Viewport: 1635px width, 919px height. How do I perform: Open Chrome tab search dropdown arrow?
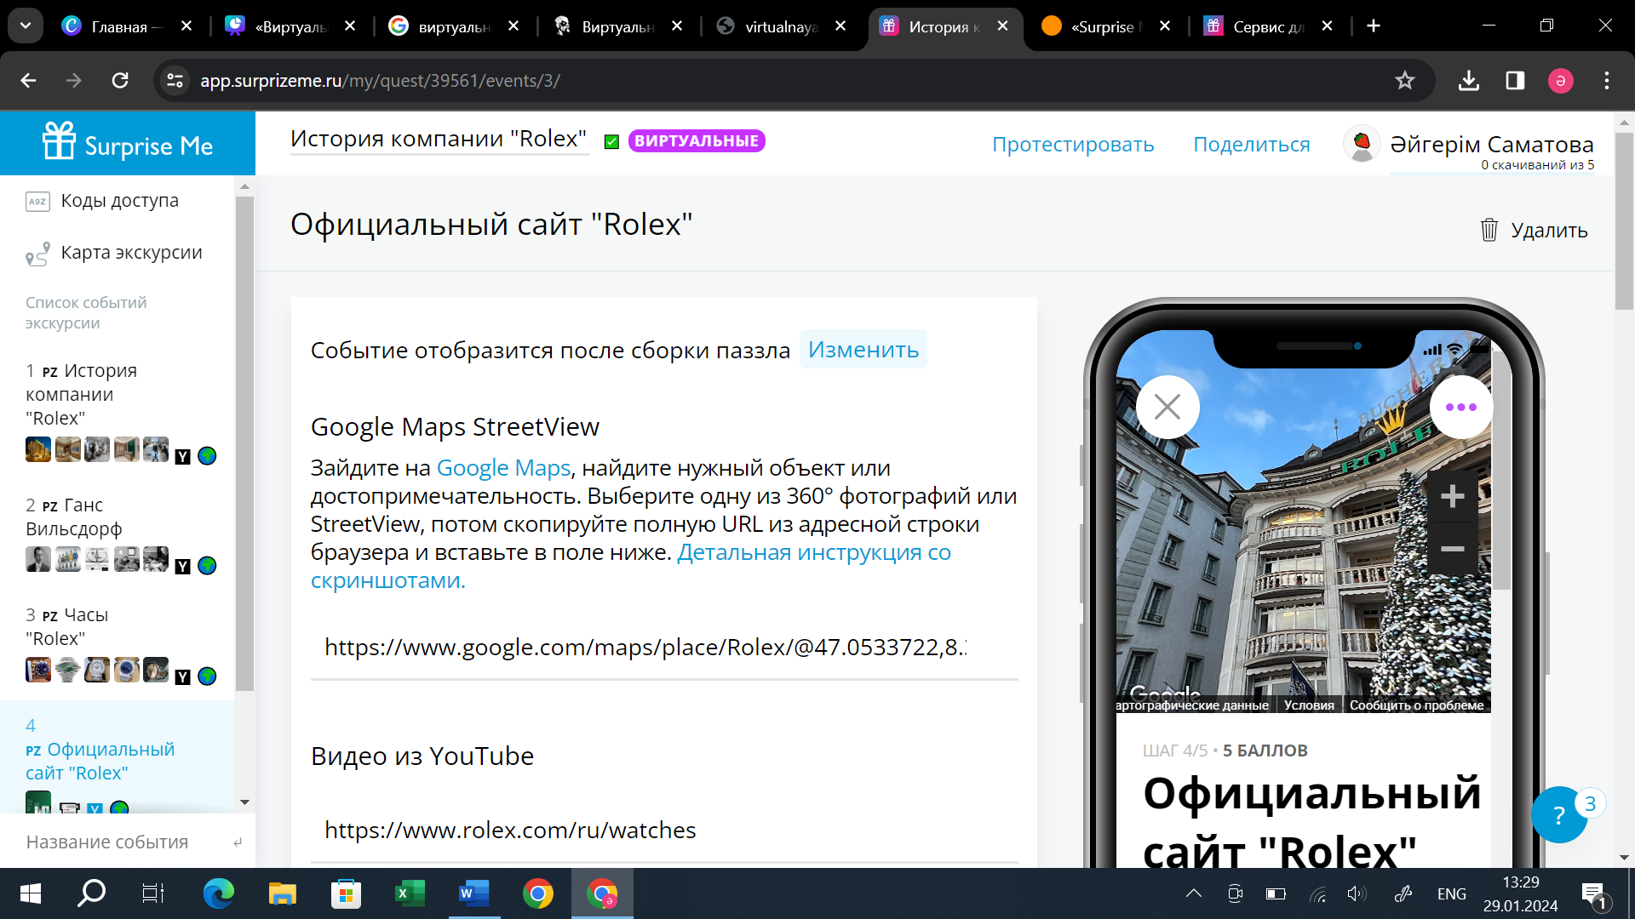click(26, 26)
